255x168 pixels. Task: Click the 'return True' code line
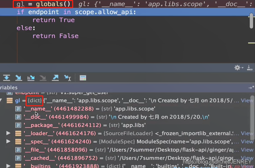(53, 20)
